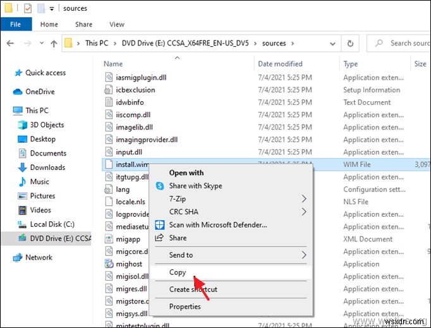Open the Recent locations dropdown arrow
This screenshot has width=431, height=328.
(x=42, y=43)
